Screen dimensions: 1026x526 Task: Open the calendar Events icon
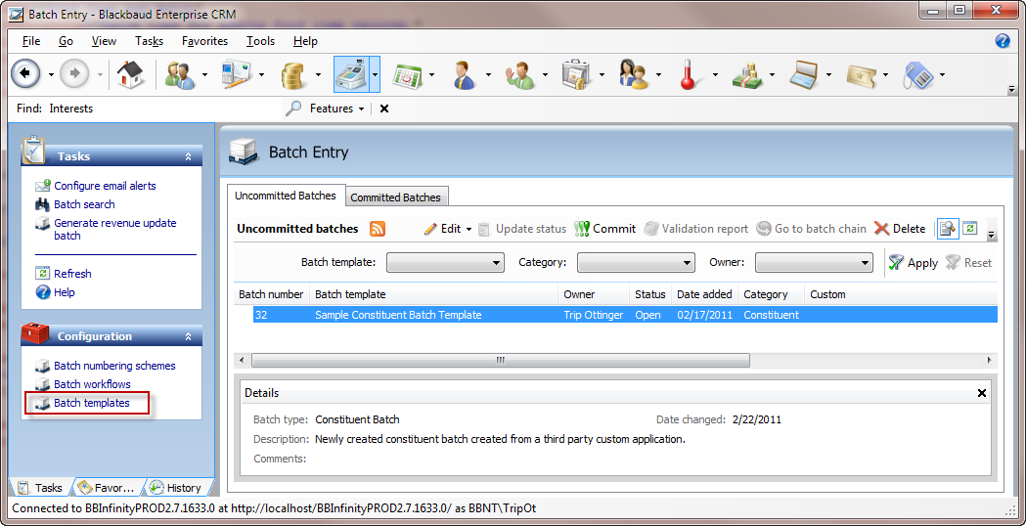(406, 74)
